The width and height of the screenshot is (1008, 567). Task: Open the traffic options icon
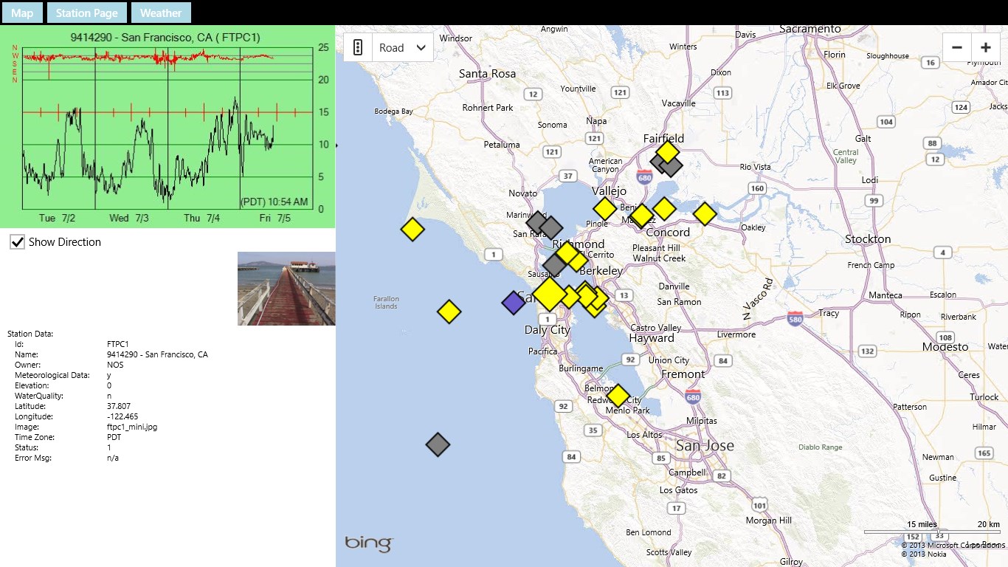point(358,47)
